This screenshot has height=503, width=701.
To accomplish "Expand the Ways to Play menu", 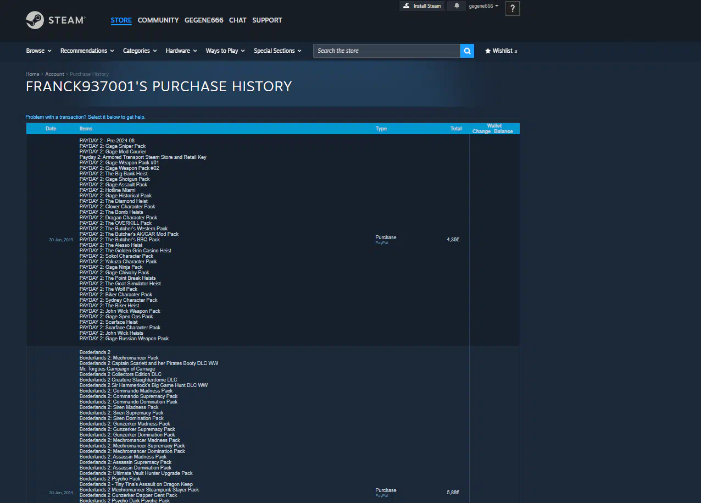I will coord(225,51).
